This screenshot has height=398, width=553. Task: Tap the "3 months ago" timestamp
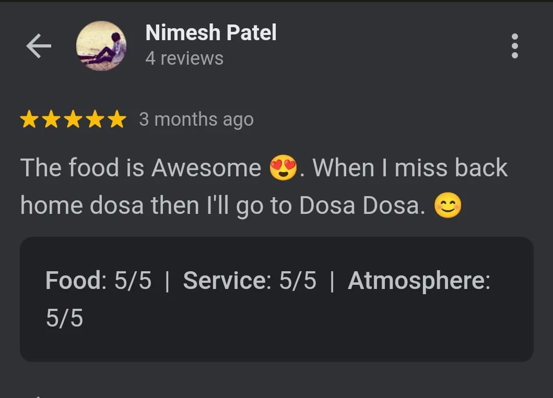[x=196, y=119]
